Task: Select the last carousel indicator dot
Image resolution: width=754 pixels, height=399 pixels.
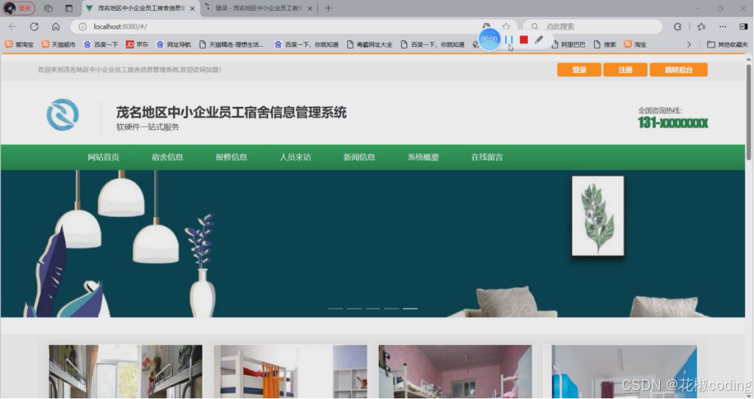Action: coord(410,308)
